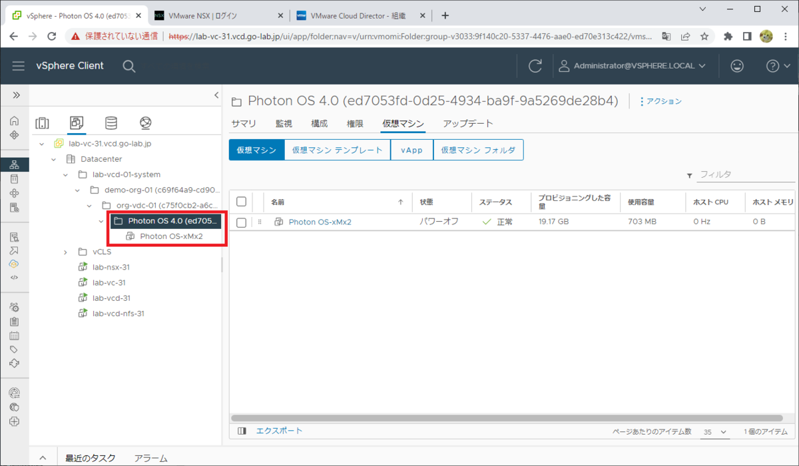
Task: Check the Photon OS-xMx2 row checkbox
Action: coord(242,222)
